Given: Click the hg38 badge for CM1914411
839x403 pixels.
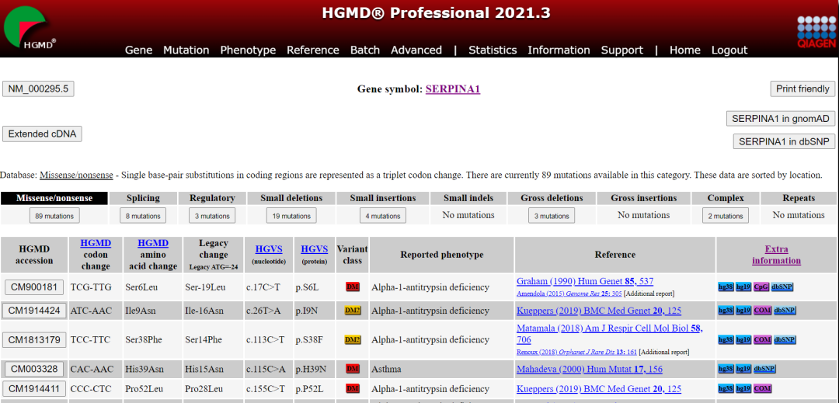Looking at the screenshot, I should [x=725, y=388].
